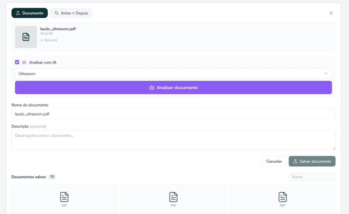The image size is (349, 214).
Task: Click the Cancelar button
Action: tap(274, 161)
